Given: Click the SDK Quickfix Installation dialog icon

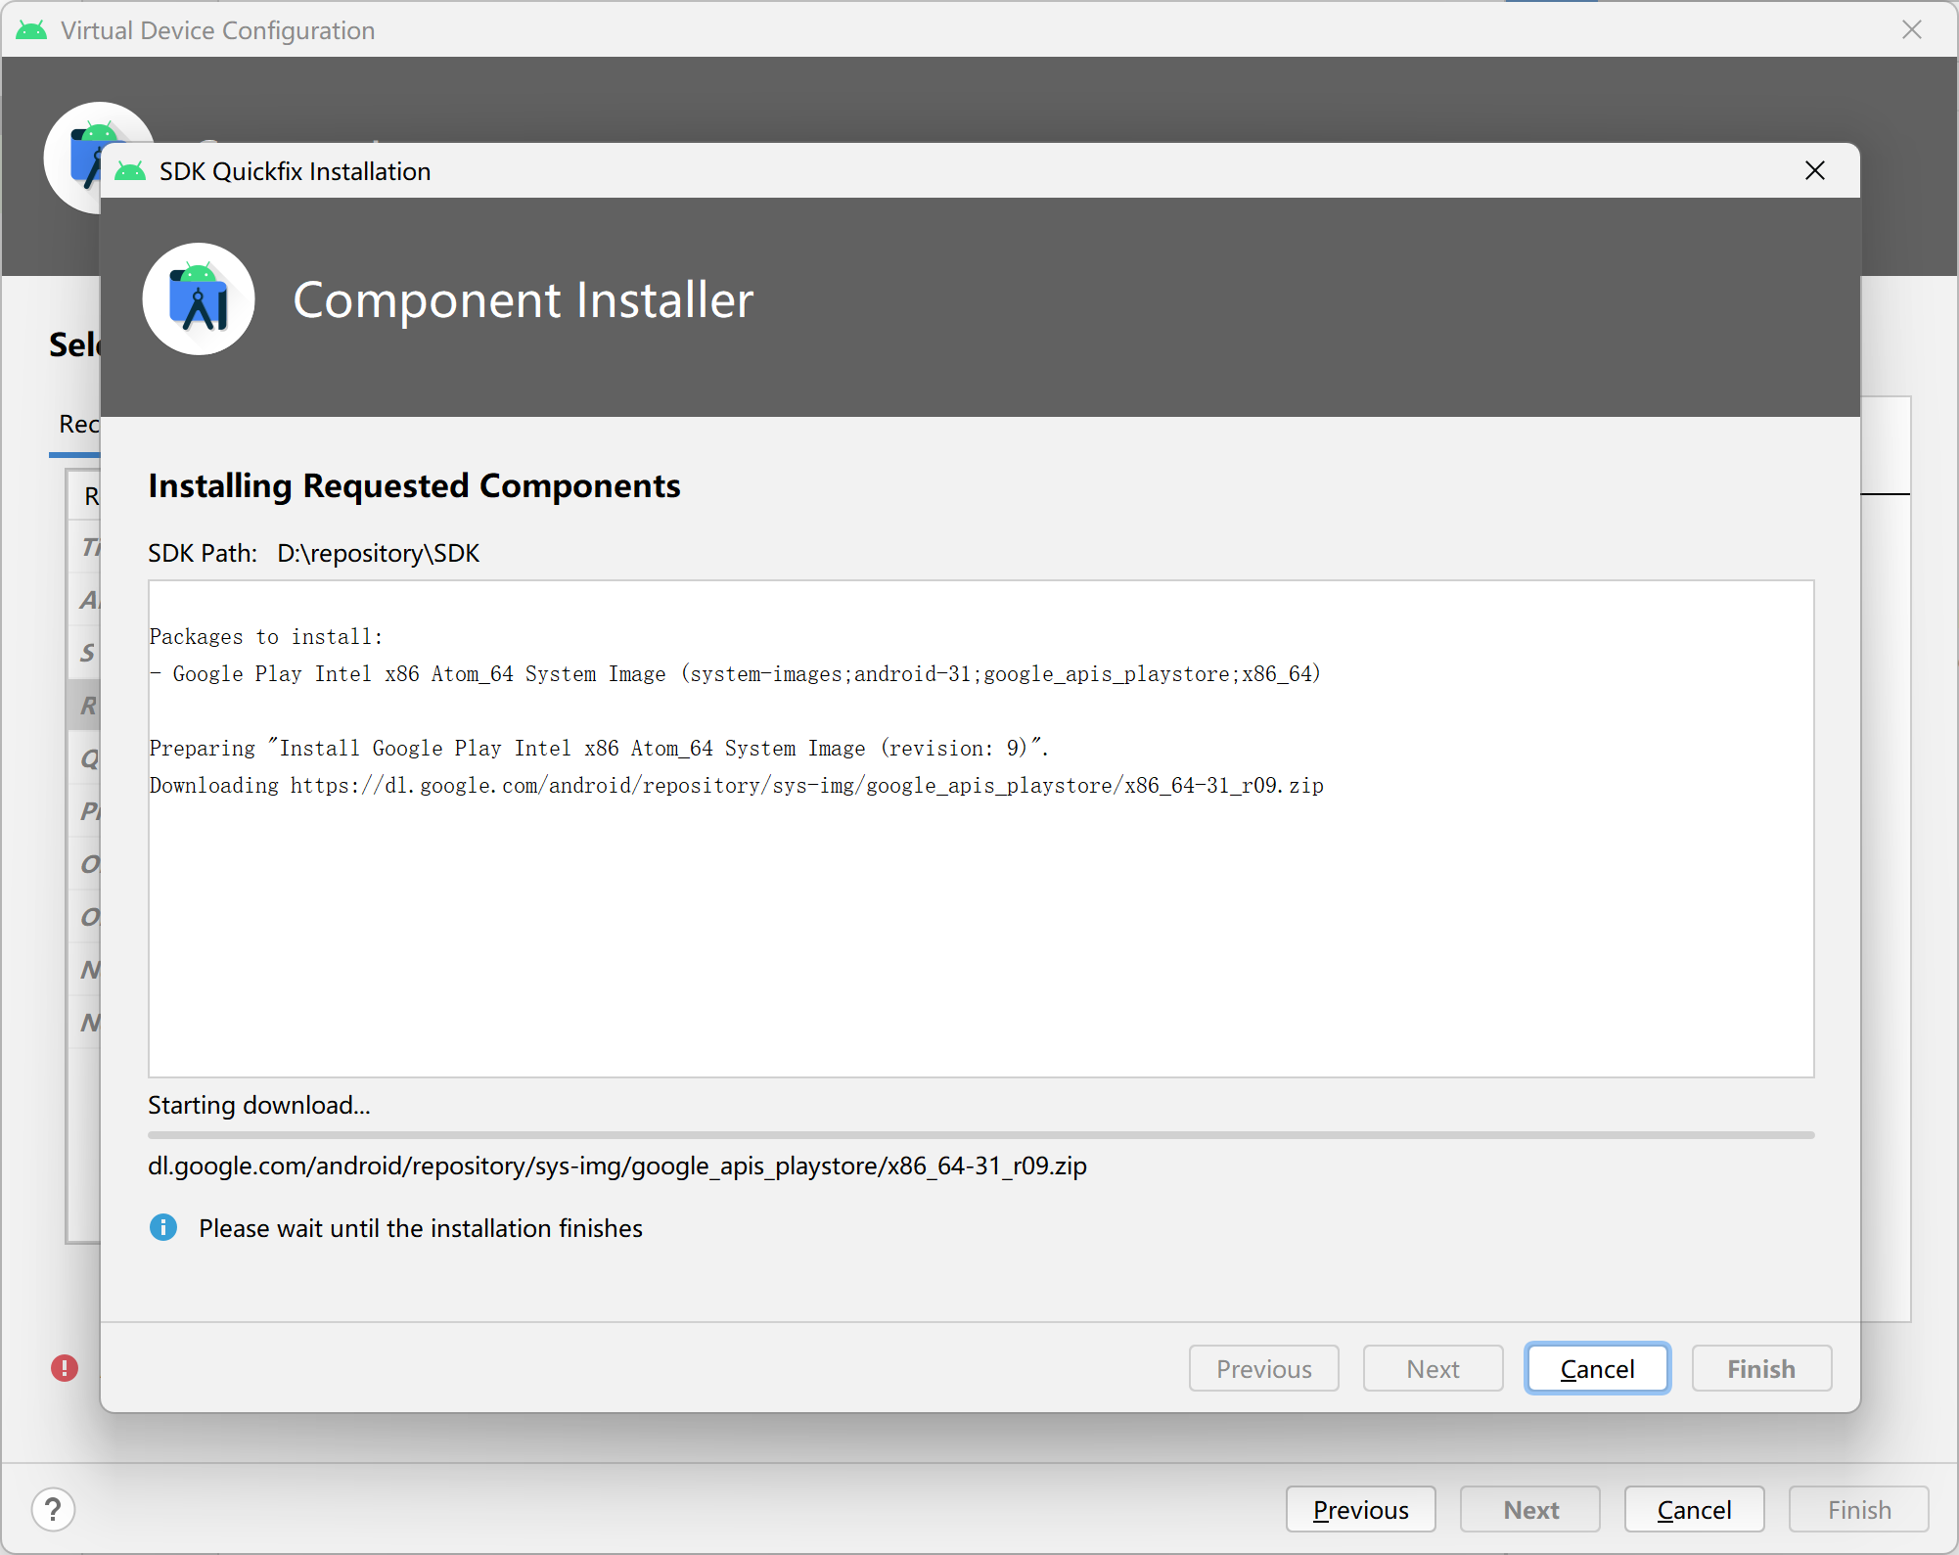Looking at the screenshot, I should (133, 171).
